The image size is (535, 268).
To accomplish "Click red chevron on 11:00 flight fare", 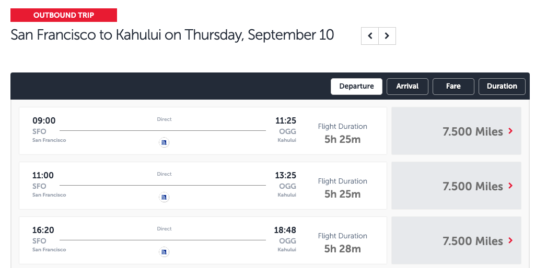I will 510,186.
